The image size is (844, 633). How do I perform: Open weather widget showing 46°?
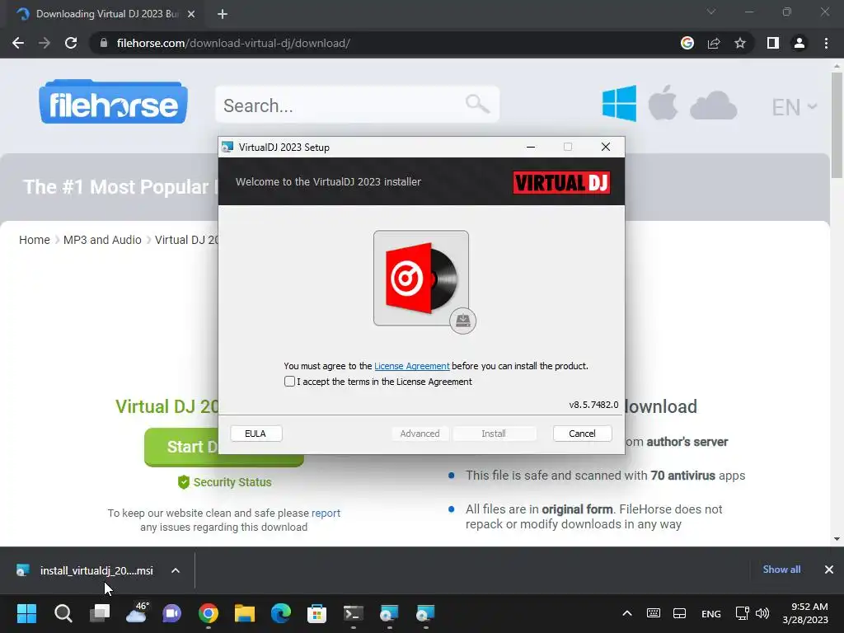click(137, 612)
